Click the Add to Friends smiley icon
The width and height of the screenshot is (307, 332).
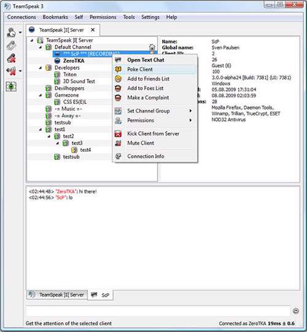pyautogui.click(x=118, y=79)
